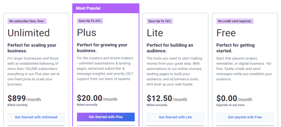Select the Most Popular banner
Image resolution: width=281 pixels, height=127 pixels.
(x=106, y=8)
